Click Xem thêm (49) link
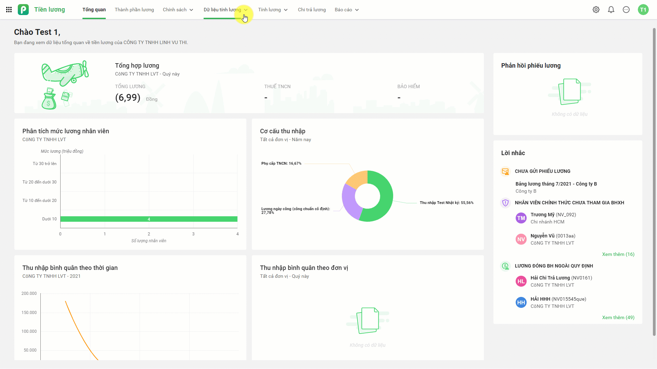The width and height of the screenshot is (657, 369). point(618,317)
